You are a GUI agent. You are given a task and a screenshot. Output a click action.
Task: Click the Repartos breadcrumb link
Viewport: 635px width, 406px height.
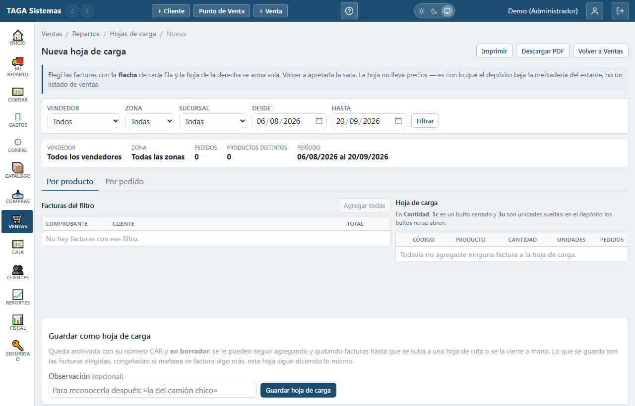tap(86, 34)
